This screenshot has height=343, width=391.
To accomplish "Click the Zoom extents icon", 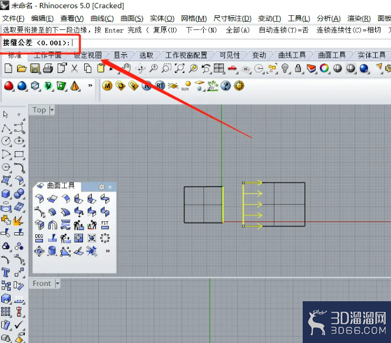I will point(180,68).
